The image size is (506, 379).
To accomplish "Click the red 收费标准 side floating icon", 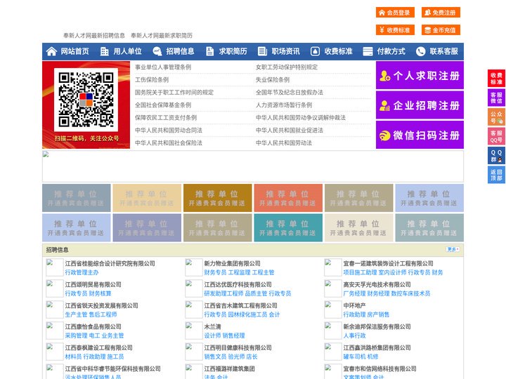I will tap(496, 79).
